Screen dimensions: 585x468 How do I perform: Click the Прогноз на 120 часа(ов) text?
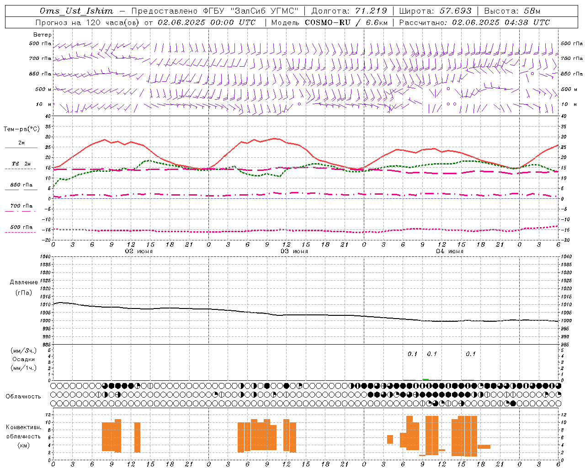88,22
